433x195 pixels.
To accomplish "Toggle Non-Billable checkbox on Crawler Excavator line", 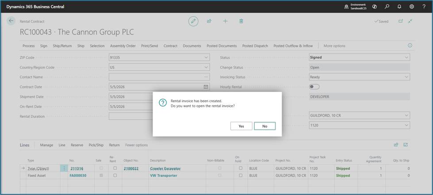I will (x=219, y=168).
